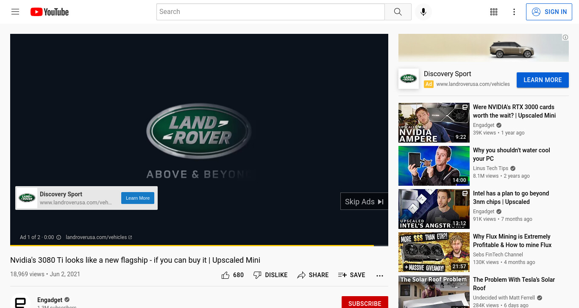Open Flux Mining video thumbnail
Viewport: 579px width, 308px height.
(434, 252)
